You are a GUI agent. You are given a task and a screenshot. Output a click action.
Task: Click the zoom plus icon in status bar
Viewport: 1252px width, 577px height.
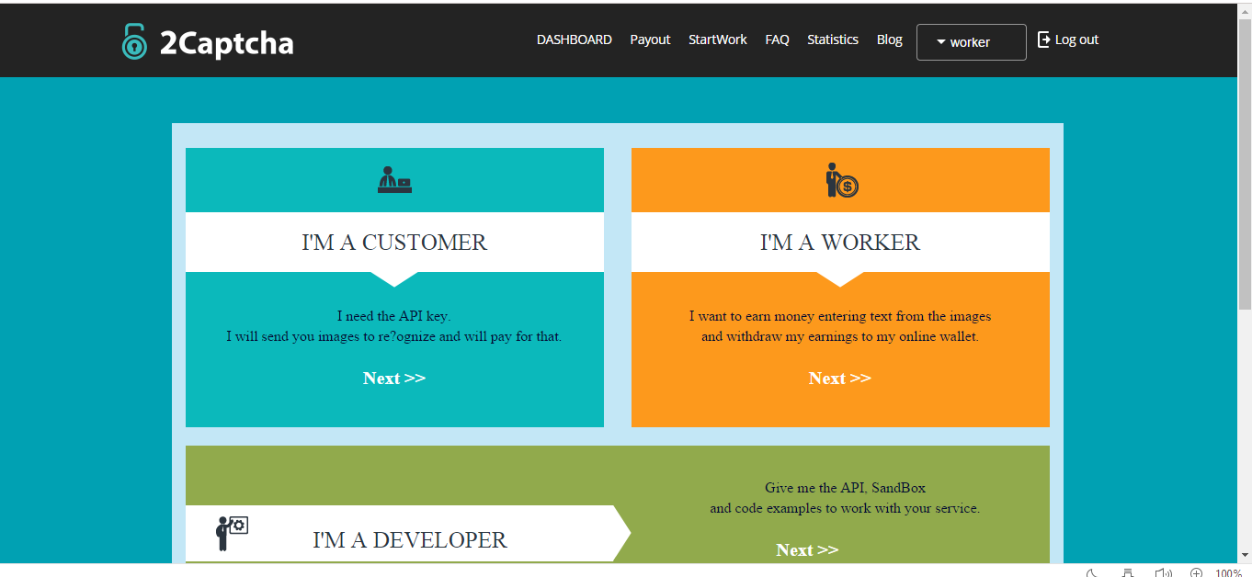[x=1196, y=572]
